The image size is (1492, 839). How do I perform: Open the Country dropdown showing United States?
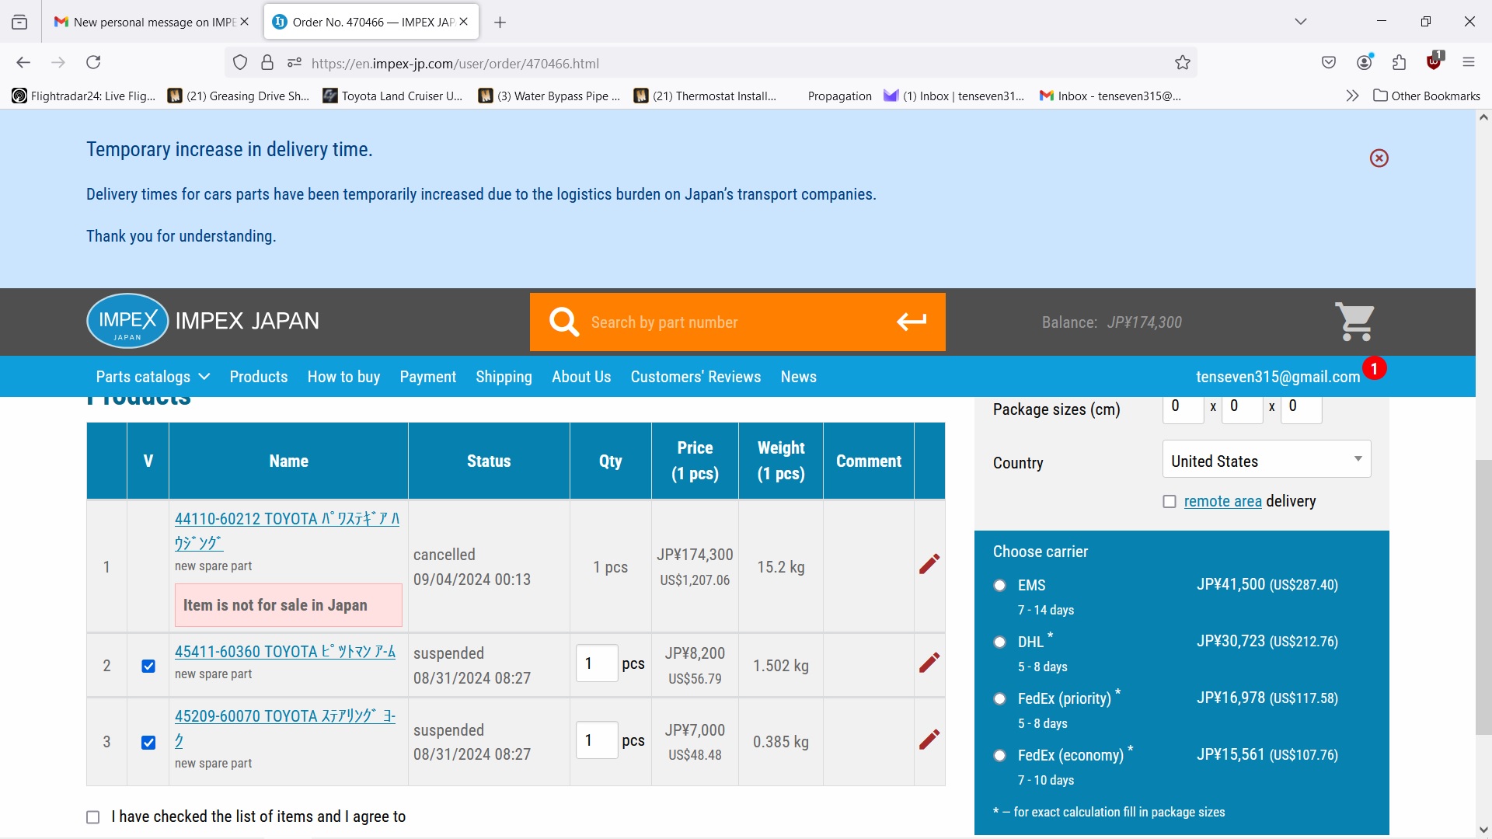[1267, 459]
